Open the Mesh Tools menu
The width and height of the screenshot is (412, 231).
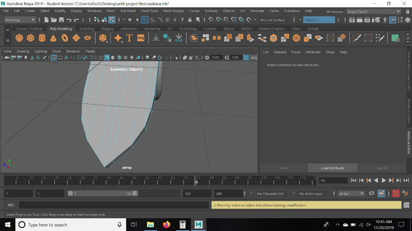point(149,11)
